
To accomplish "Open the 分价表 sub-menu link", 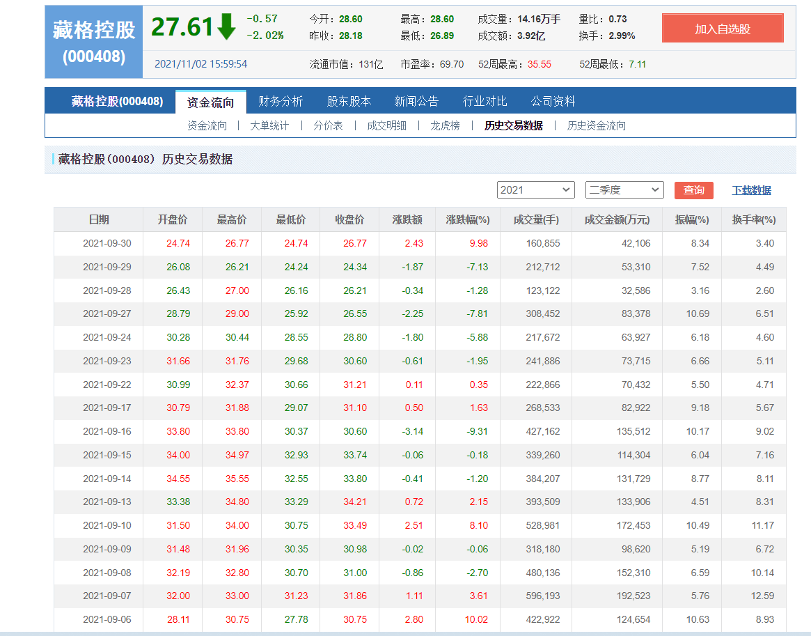I will [328, 125].
